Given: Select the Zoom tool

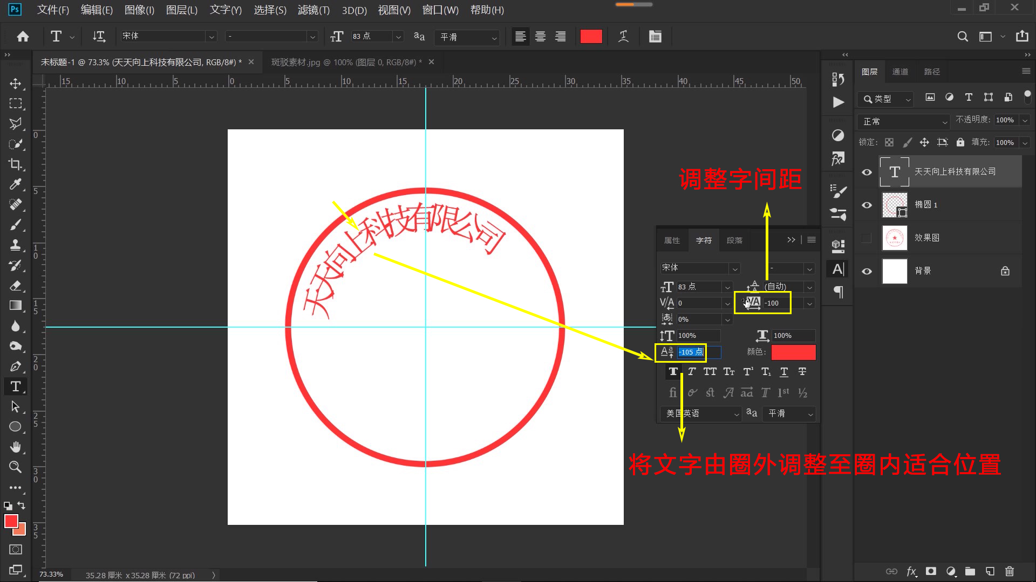Looking at the screenshot, I should tap(16, 467).
